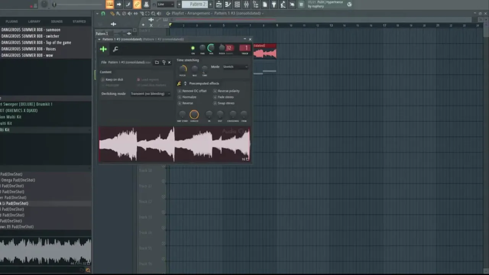The image size is (489, 275).
Task: Adjust the channel VOL knob
Action: 211,48
